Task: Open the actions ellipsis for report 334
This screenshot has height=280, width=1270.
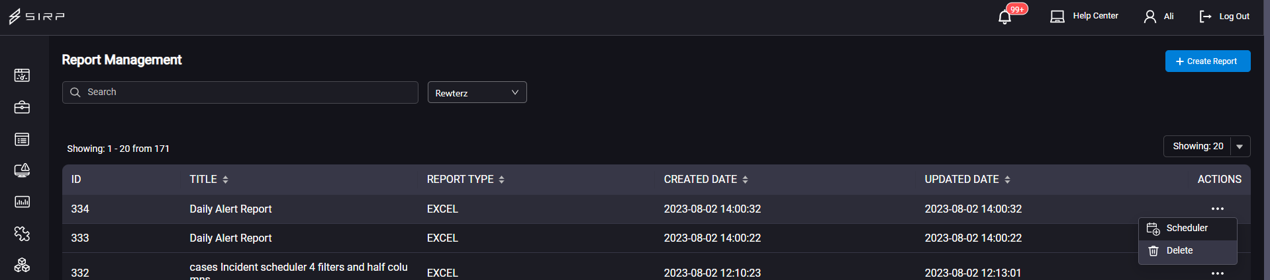Action: (x=1217, y=209)
